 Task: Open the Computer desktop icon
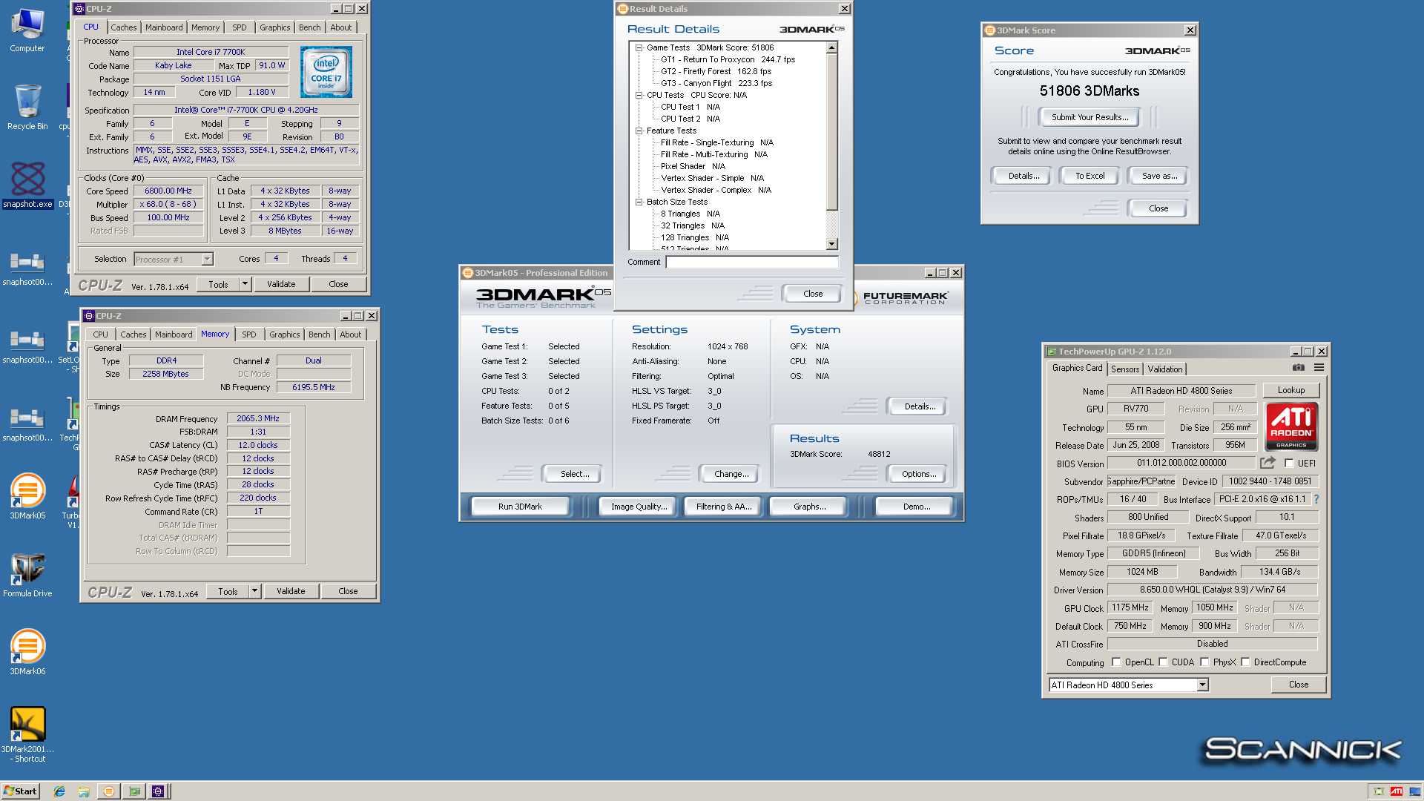click(27, 30)
